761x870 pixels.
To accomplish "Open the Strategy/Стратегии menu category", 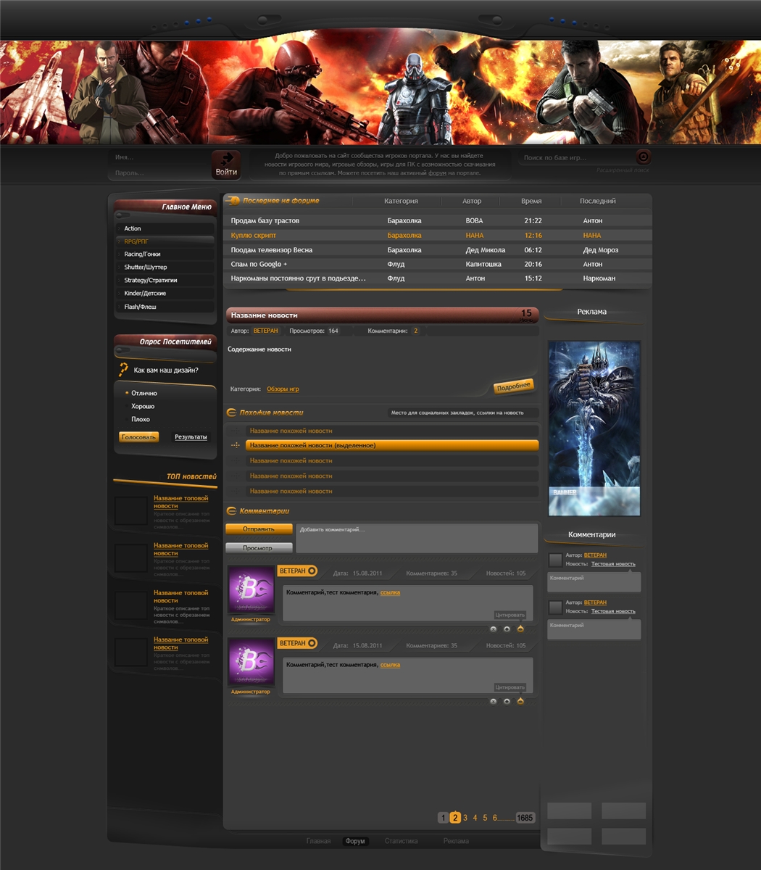I will click(x=165, y=281).
